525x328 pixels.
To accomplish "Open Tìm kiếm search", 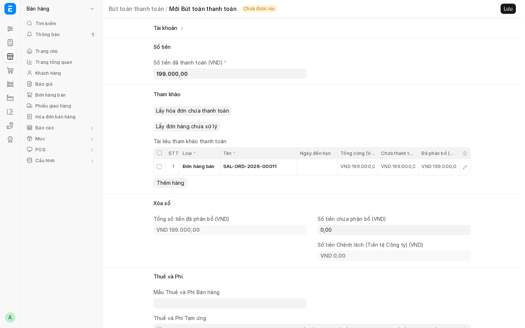I will tap(61, 23).
